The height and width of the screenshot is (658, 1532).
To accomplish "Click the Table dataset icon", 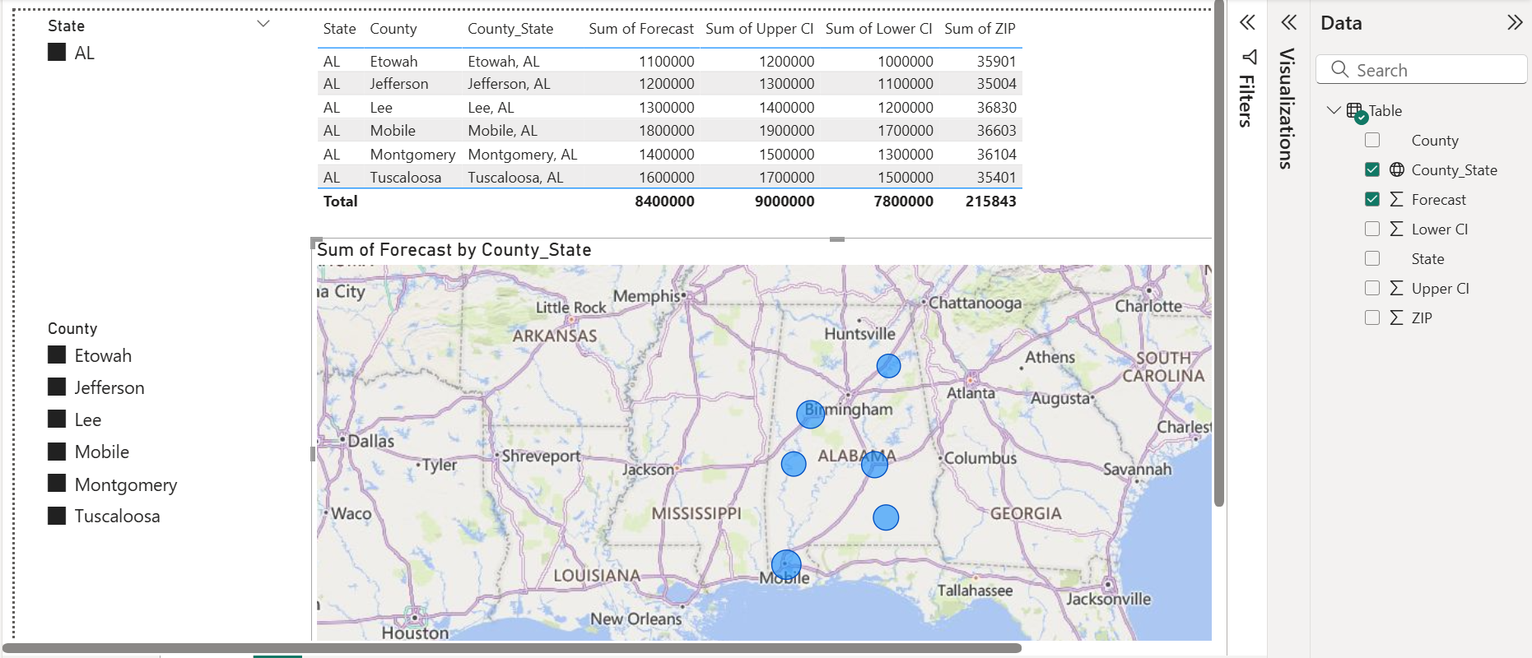I will (x=1356, y=112).
